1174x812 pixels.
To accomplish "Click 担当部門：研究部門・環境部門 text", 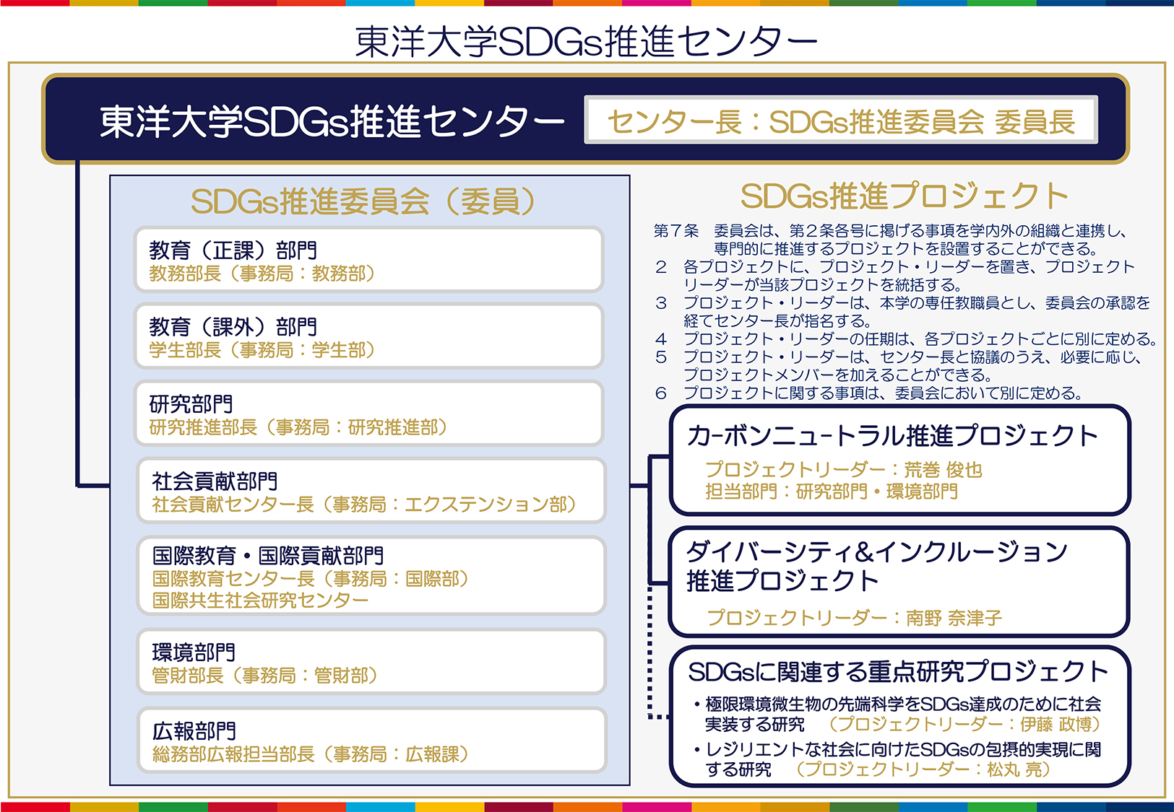I will pos(832,492).
